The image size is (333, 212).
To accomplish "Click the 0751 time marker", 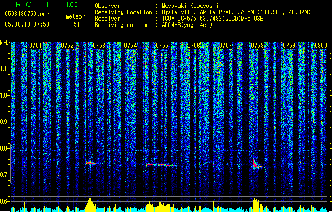I will (x=35, y=46).
